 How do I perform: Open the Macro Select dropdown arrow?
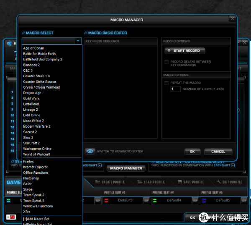click(x=78, y=41)
